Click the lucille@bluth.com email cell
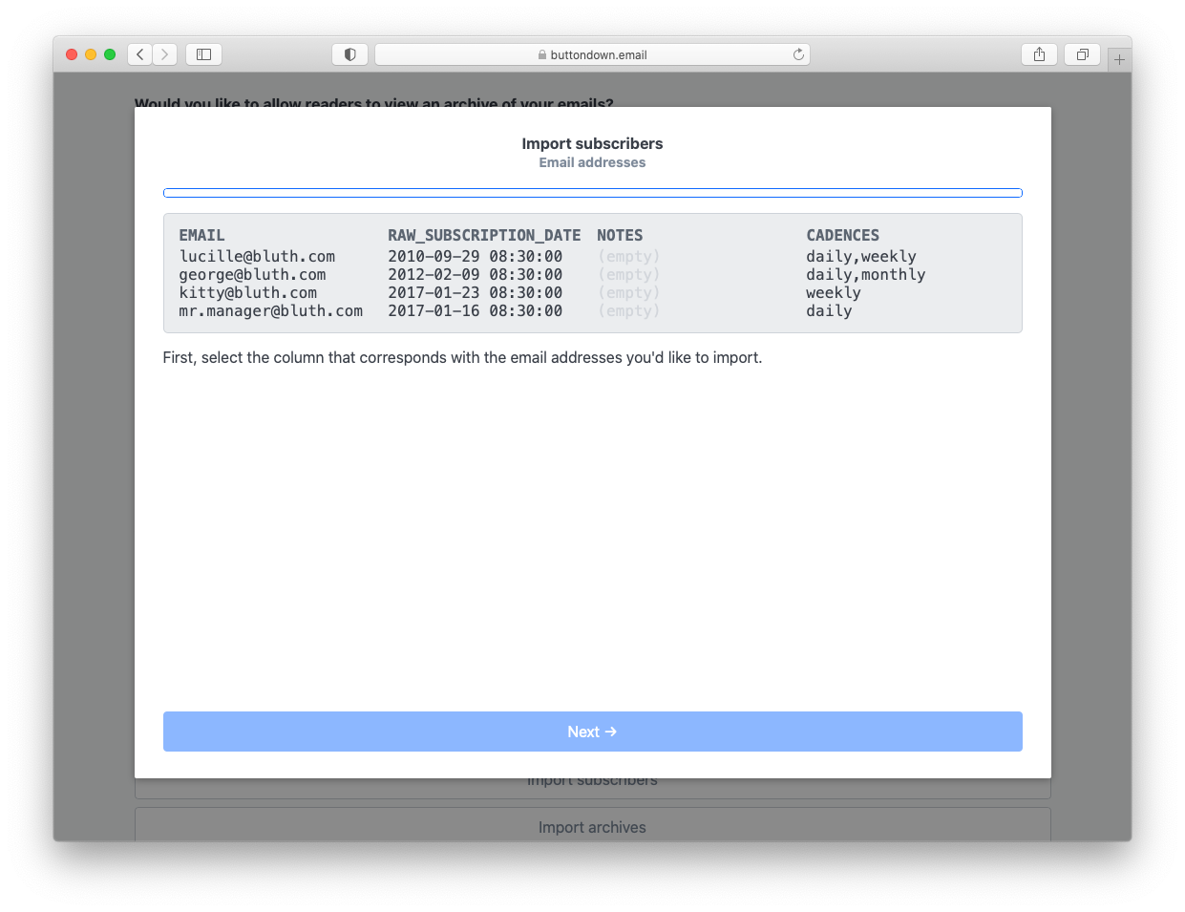 257,256
